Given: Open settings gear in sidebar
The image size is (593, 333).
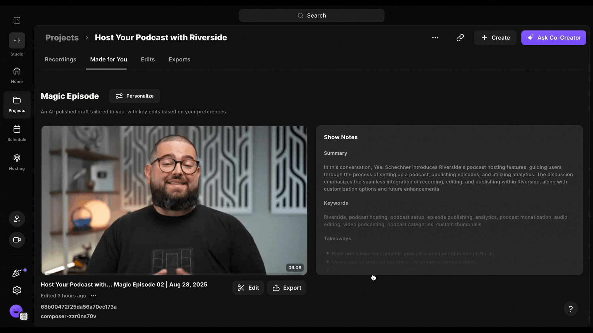Looking at the screenshot, I should [17, 290].
